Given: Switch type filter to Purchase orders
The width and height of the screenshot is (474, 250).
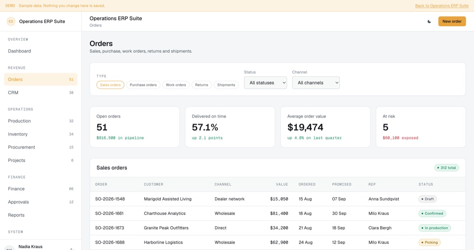Looking at the screenshot, I should (x=143, y=85).
